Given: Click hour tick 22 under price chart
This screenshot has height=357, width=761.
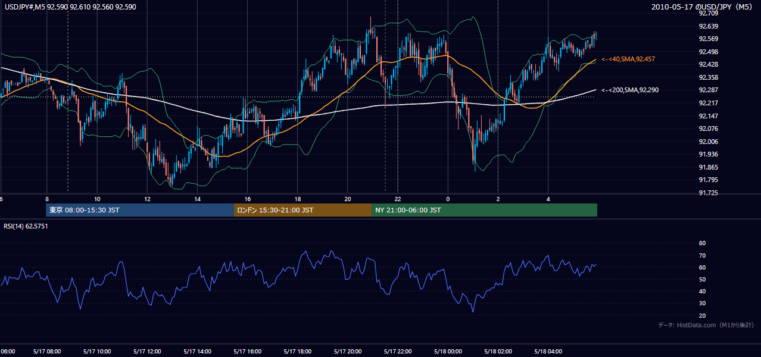Looking at the screenshot, I should coord(398,199).
